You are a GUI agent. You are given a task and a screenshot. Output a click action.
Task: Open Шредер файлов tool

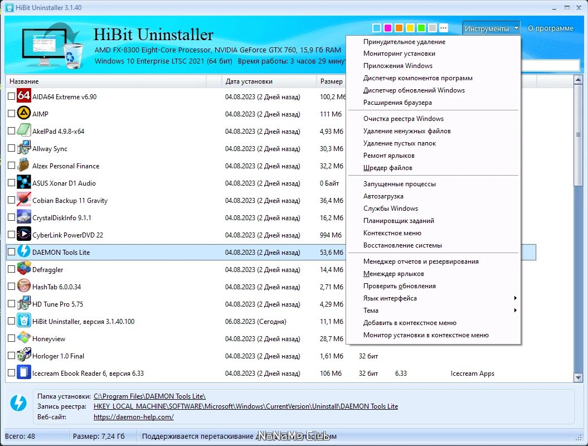pyautogui.click(x=434, y=168)
